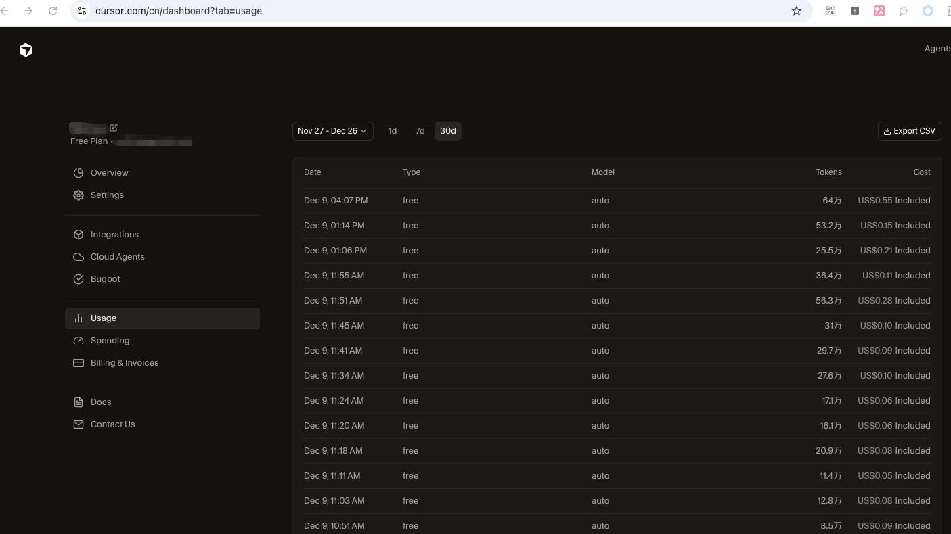This screenshot has width=951, height=534.
Task: Go to Integrations page
Action: [x=114, y=235]
